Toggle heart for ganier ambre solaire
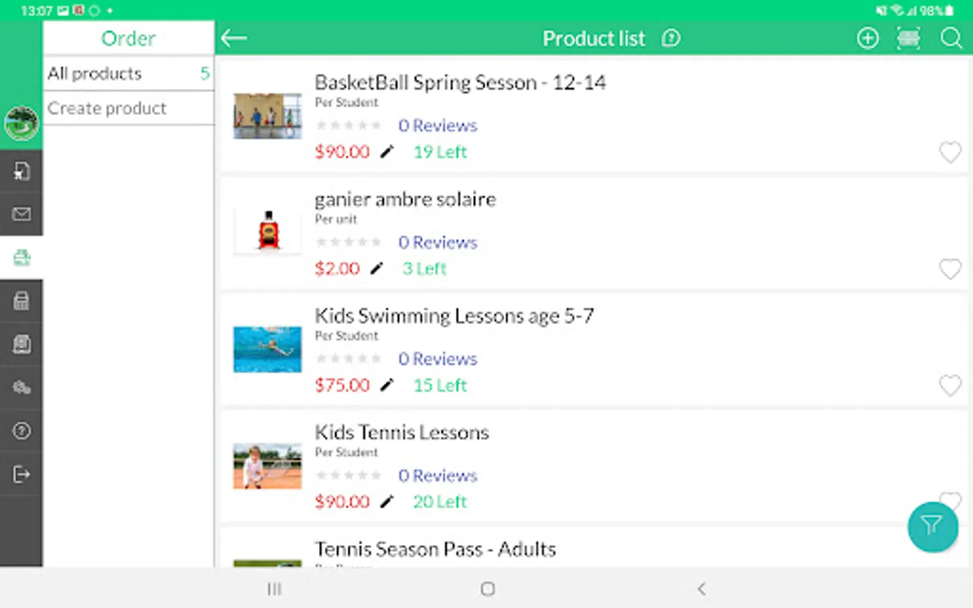 pos(950,269)
